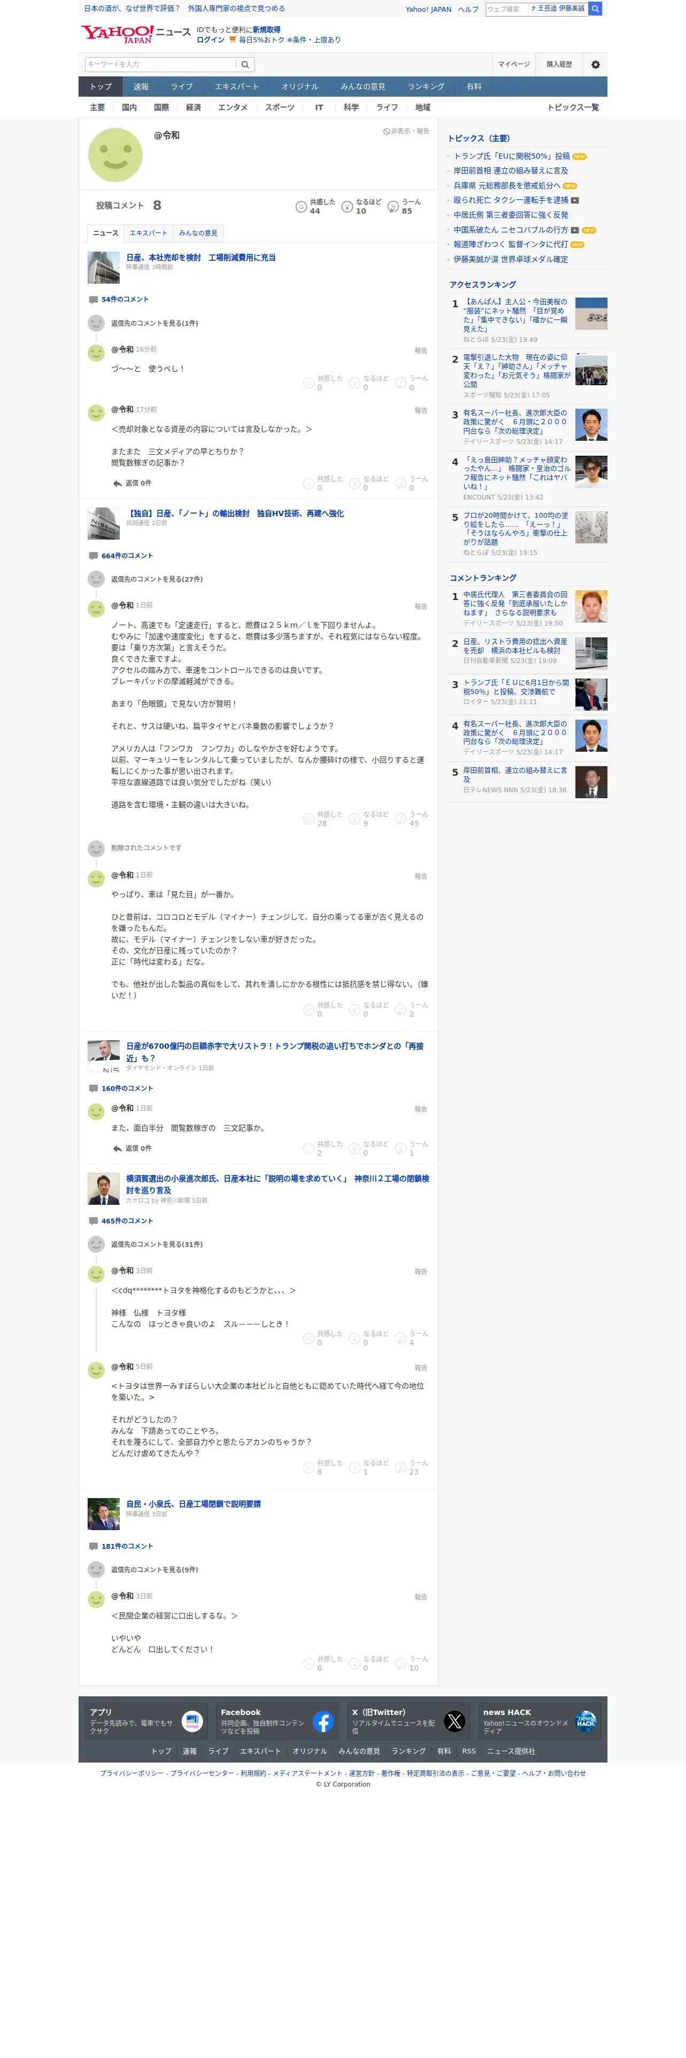Viewport: 686px width, 2058px height.
Task: Switch to the ニュース comments tab
Action: 105,233
